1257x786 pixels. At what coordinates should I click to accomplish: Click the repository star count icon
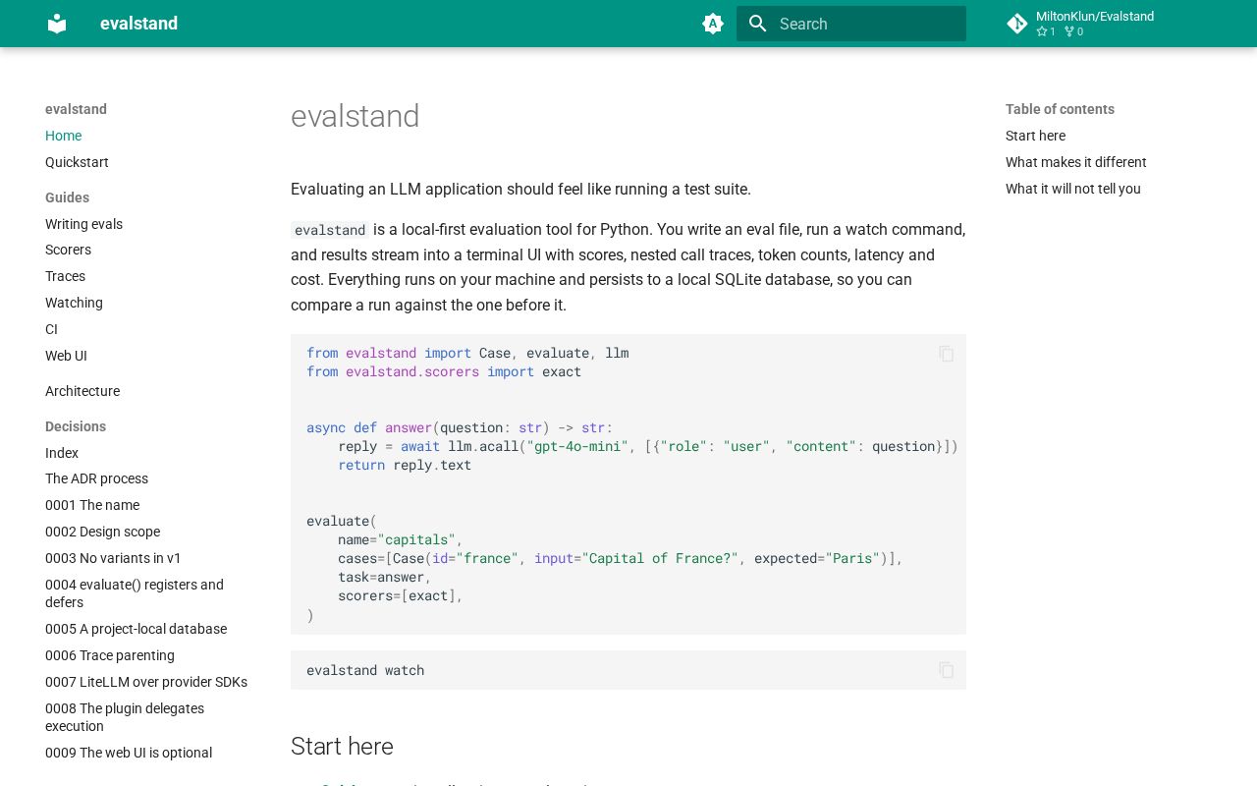point(1042,31)
